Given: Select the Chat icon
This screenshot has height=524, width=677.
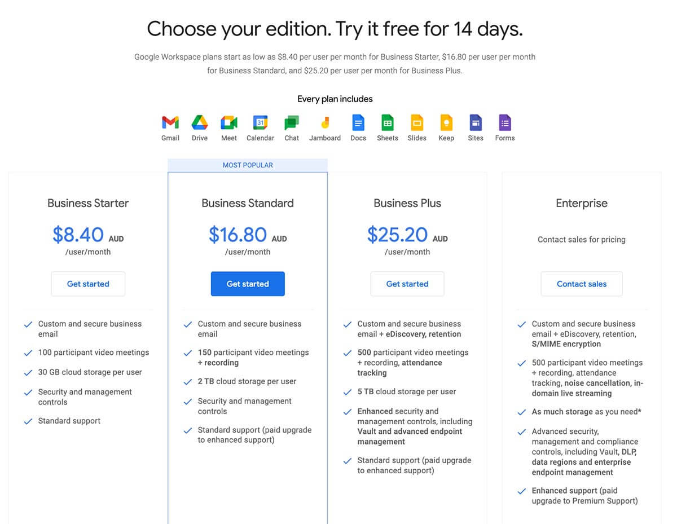Looking at the screenshot, I should pos(292,122).
